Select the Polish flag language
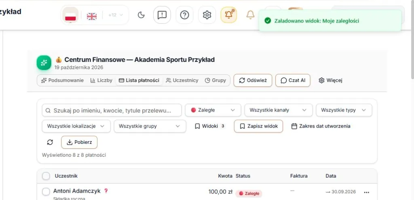The height and width of the screenshot is (200, 414). [70, 15]
